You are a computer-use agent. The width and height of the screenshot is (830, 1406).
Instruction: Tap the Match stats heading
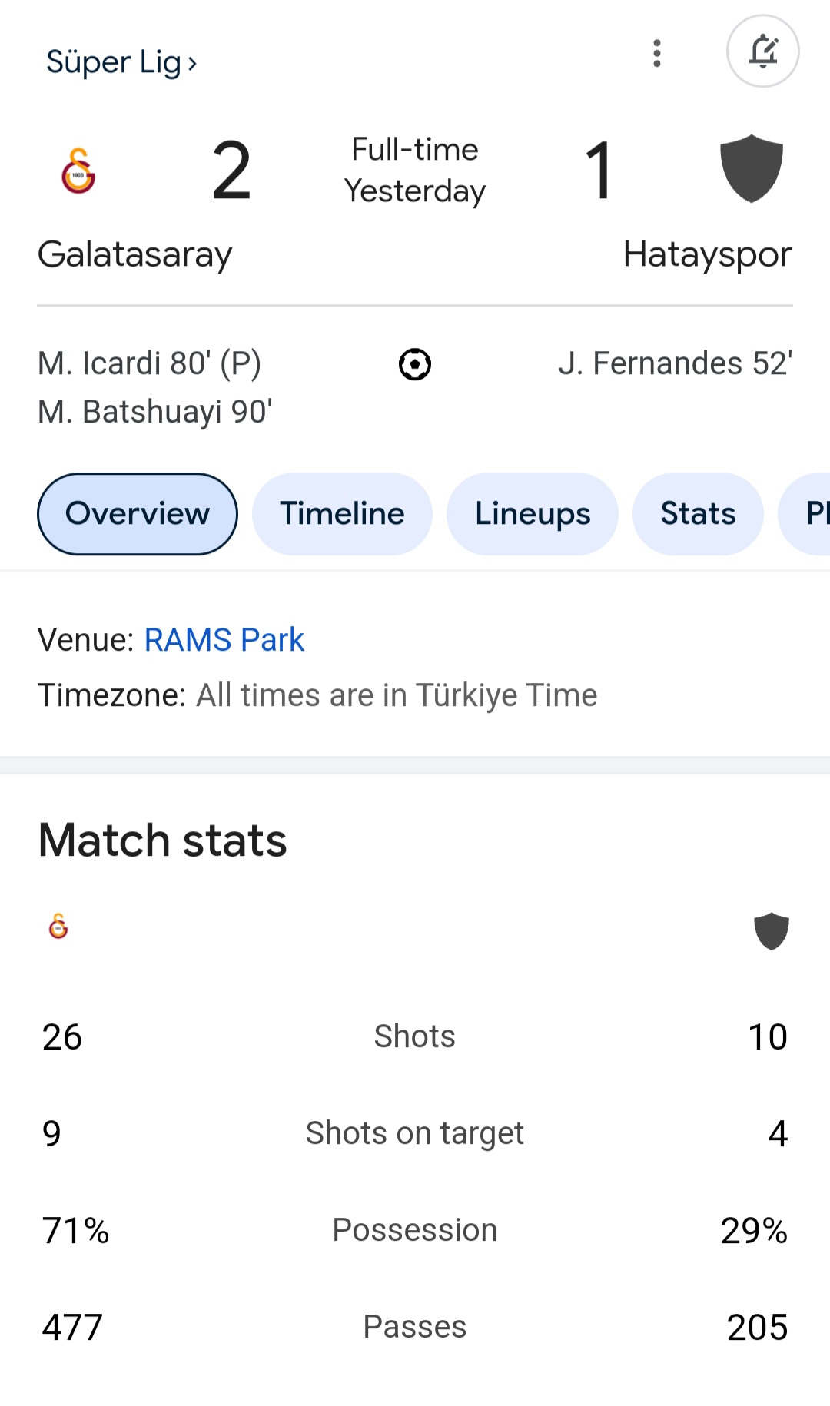[162, 840]
